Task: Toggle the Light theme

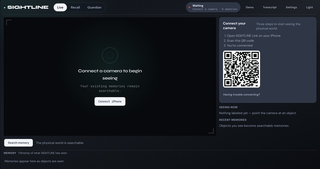Action: pyautogui.click(x=309, y=7)
